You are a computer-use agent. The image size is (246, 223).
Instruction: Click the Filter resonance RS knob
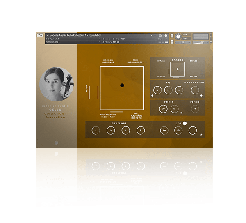tap(175, 109)
